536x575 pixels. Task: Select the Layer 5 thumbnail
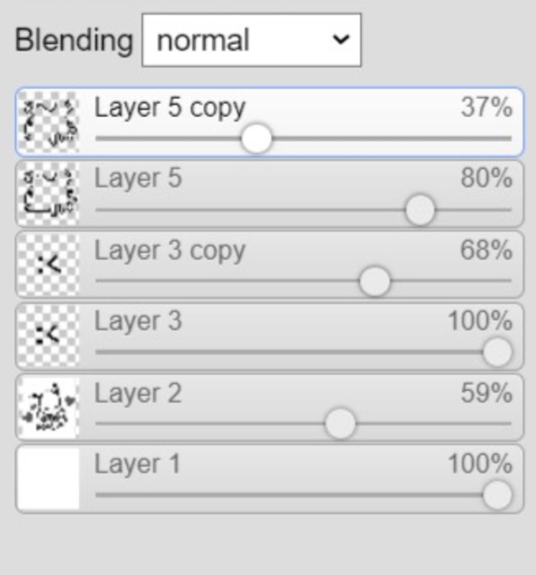(x=49, y=194)
